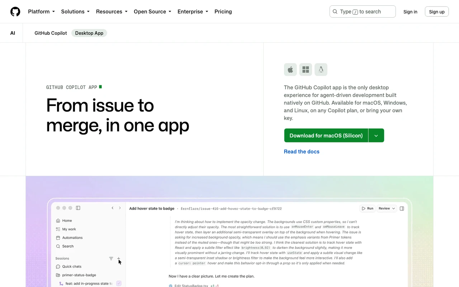Click the Run button in the app

(368, 208)
